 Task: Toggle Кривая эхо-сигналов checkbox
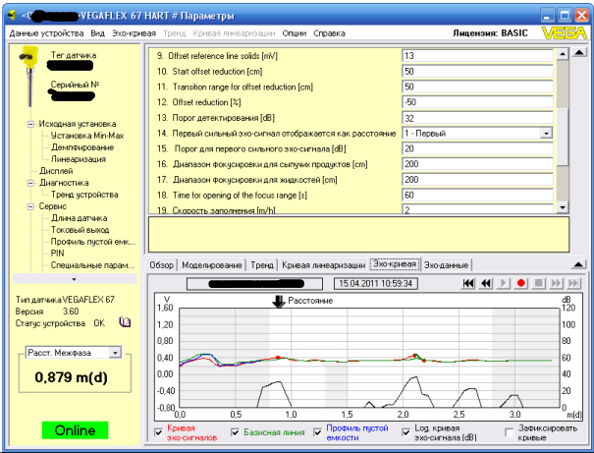point(159,432)
